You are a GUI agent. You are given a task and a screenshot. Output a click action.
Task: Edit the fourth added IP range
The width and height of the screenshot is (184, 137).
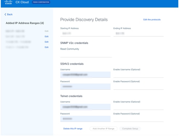[46, 47]
